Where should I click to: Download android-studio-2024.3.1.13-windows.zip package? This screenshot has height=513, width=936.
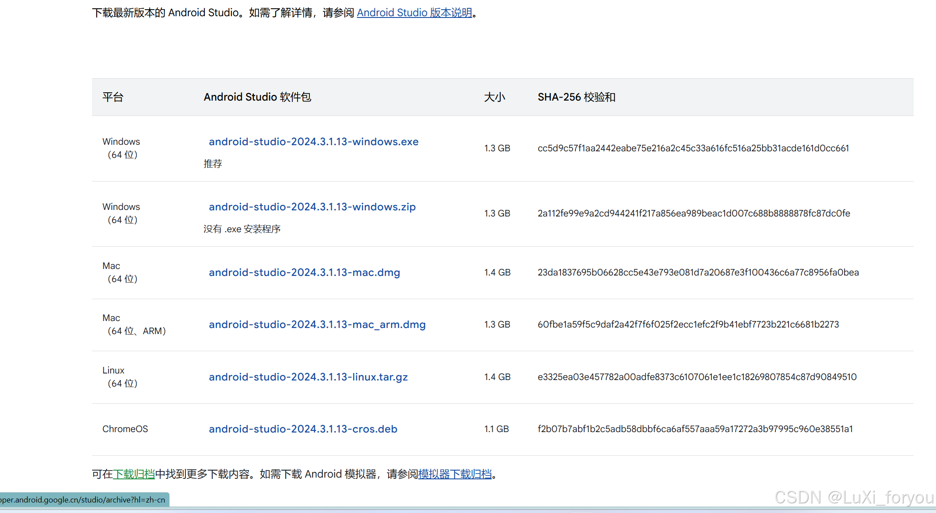[x=312, y=207]
